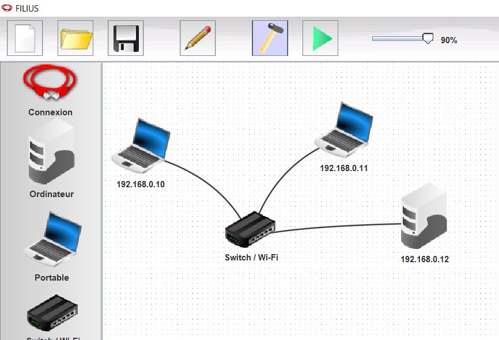Select the pencil documentation mode icon
Image resolution: width=499 pixels, height=340 pixels.
[198, 38]
